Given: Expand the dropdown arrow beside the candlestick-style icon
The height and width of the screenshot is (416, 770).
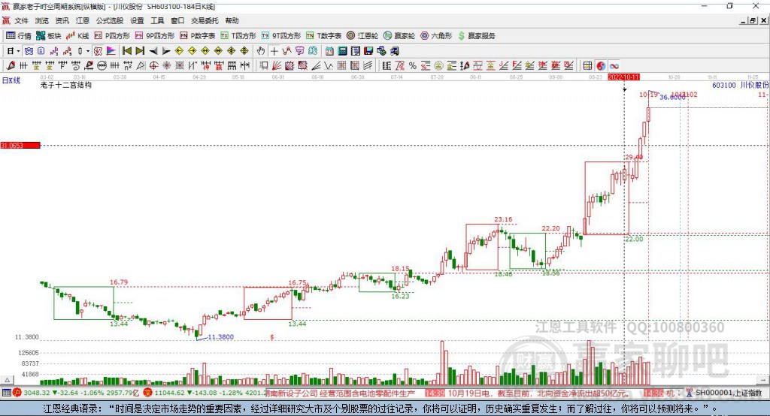Looking at the screenshot, I should tap(87, 51).
